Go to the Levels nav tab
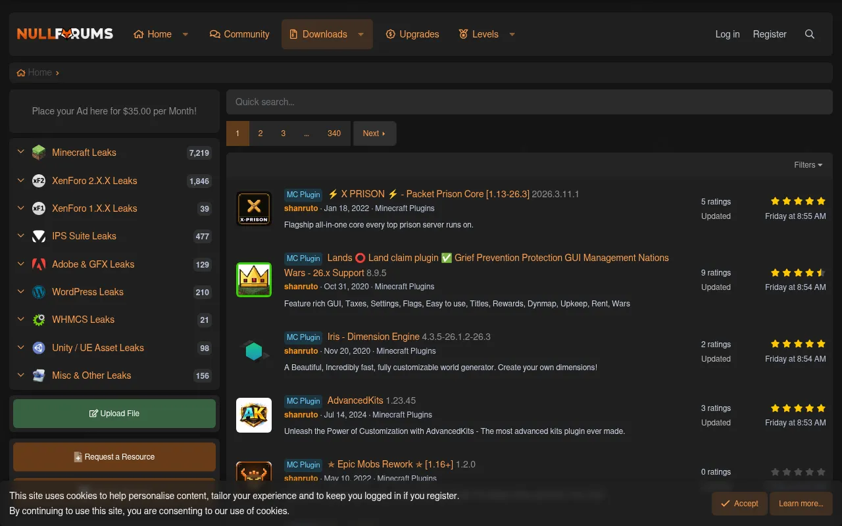 [x=479, y=34]
